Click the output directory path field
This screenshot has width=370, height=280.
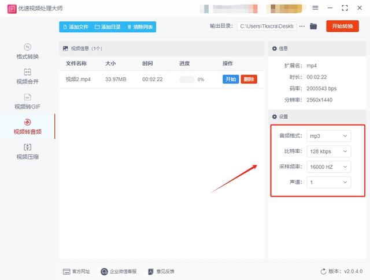click(267, 27)
